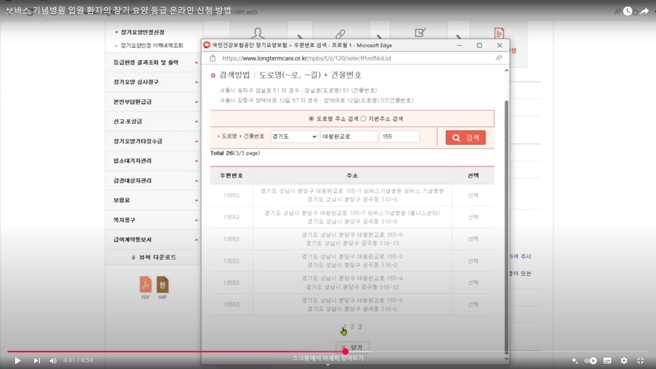Open 장기요양인정 이력내역조회 menu item
Screen dimensions: 656x369
pos(152,45)
